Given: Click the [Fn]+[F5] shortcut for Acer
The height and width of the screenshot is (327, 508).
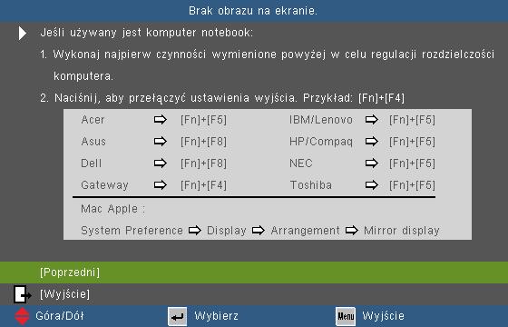Looking at the screenshot, I should coord(203,120).
